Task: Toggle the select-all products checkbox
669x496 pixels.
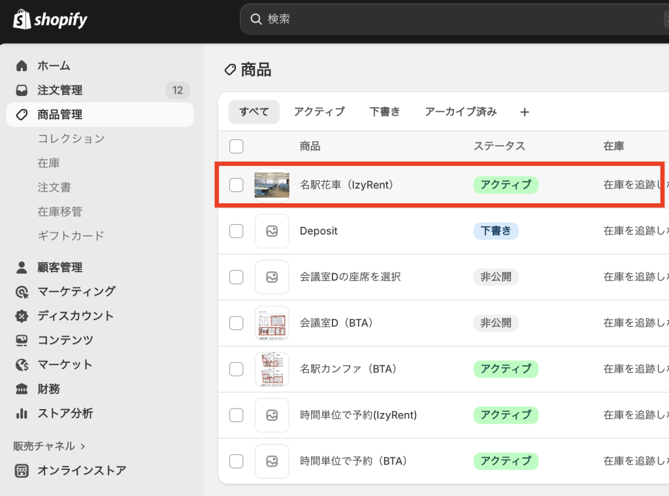Action: 237,146
